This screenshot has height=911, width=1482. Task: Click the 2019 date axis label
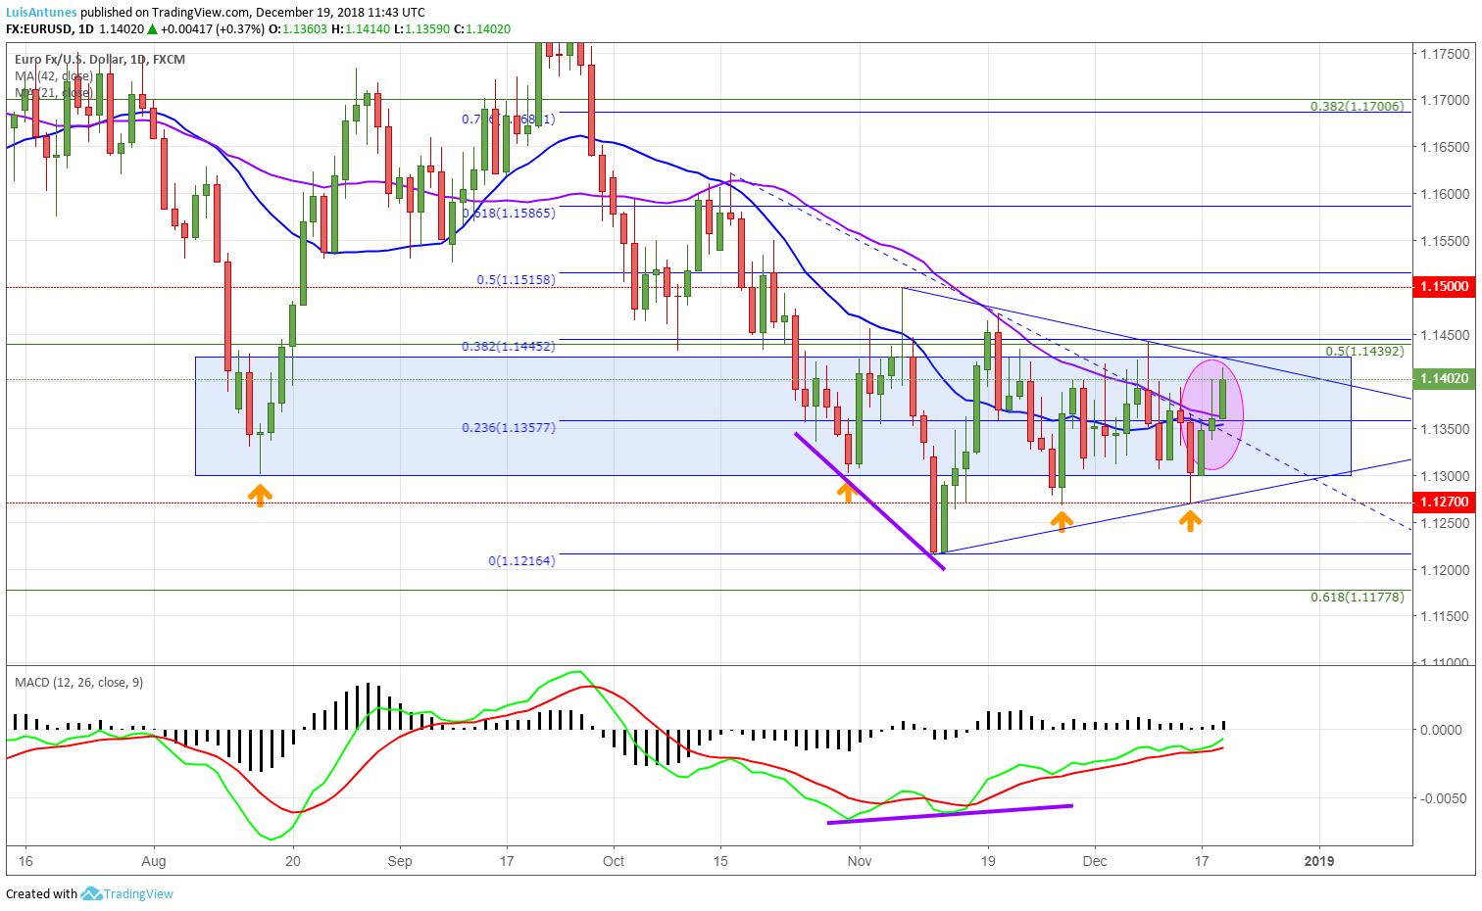(1319, 861)
